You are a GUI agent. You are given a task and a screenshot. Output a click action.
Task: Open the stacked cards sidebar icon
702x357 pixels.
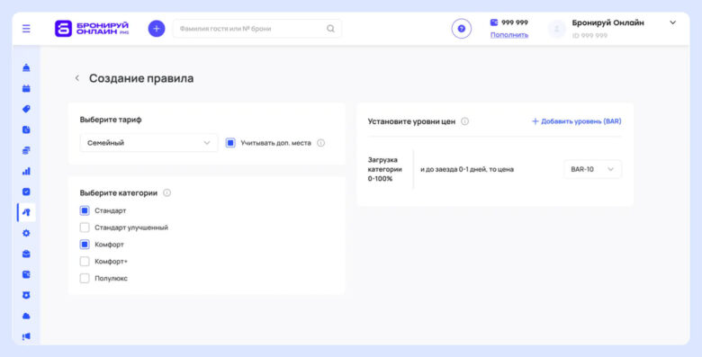tap(26, 150)
